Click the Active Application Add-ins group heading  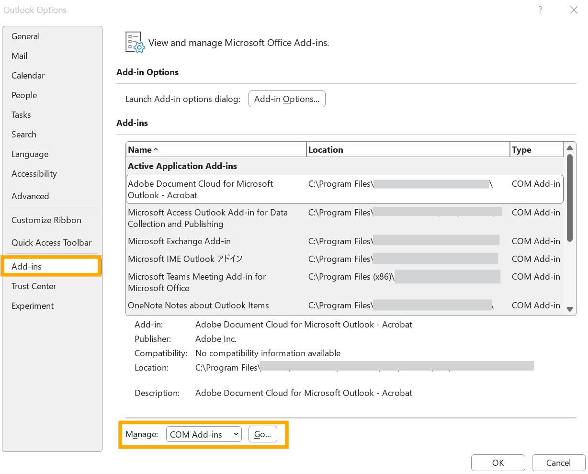point(182,166)
